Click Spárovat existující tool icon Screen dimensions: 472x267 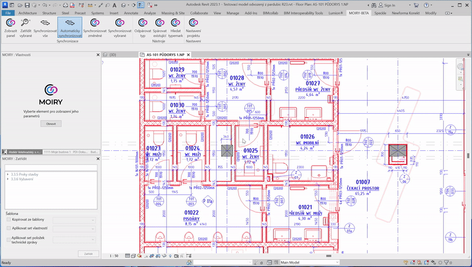click(159, 27)
